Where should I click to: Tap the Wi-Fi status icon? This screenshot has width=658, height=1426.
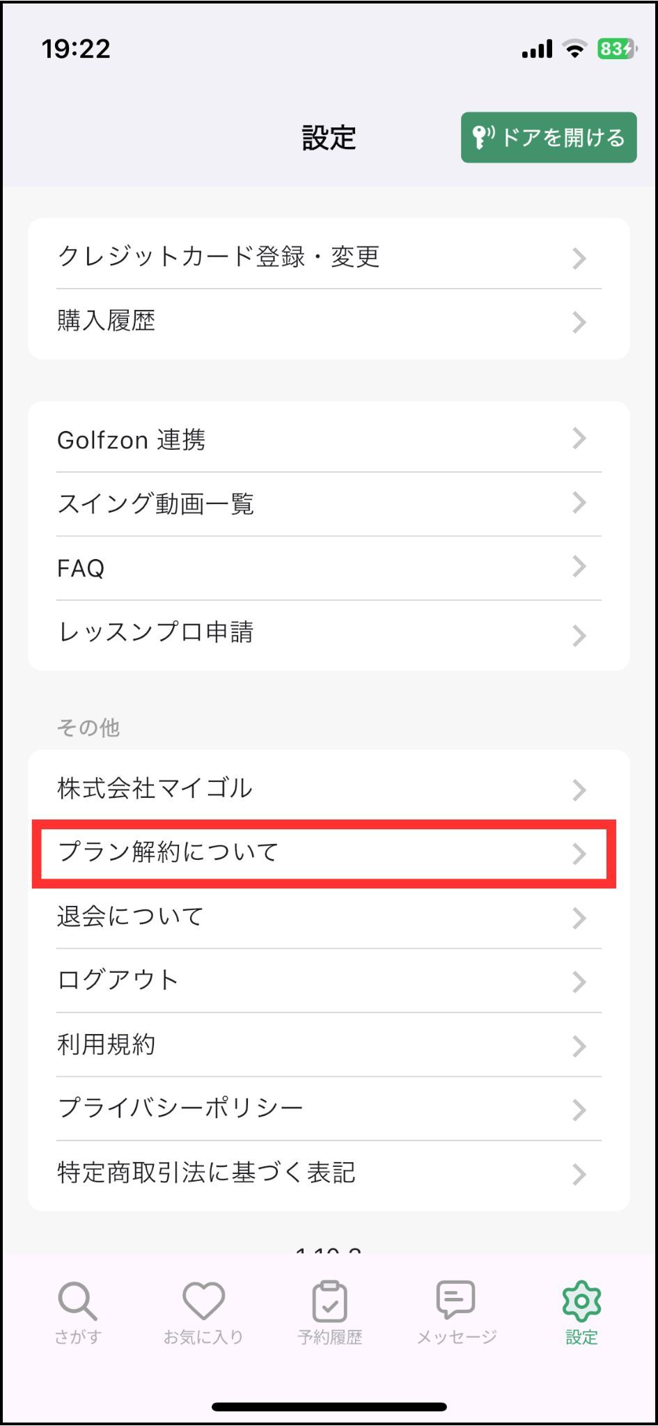coord(575,49)
